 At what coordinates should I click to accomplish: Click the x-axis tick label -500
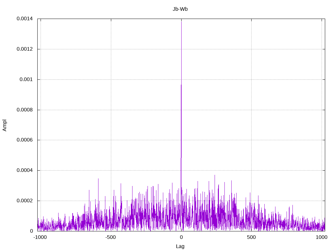(x=111, y=237)
